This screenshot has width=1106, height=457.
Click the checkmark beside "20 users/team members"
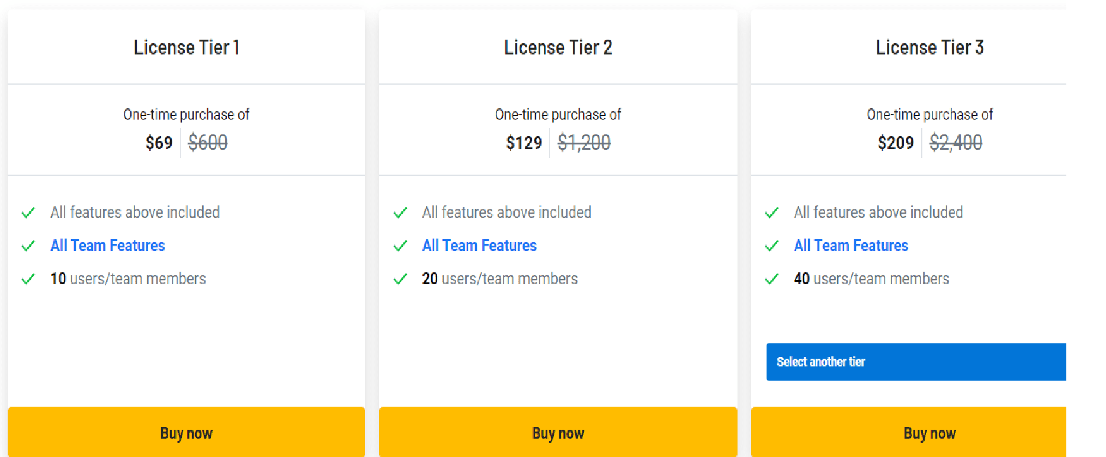[x=400, y=278]
